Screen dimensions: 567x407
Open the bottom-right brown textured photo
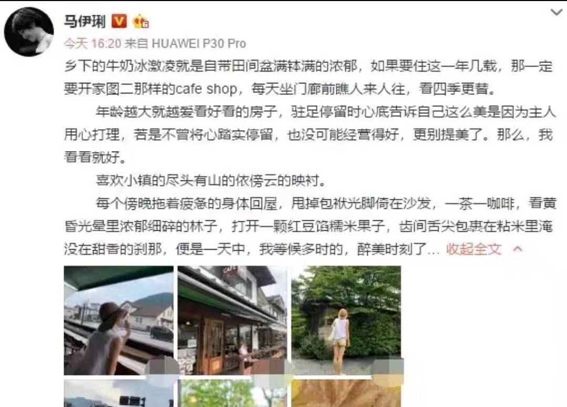(346, 393)
